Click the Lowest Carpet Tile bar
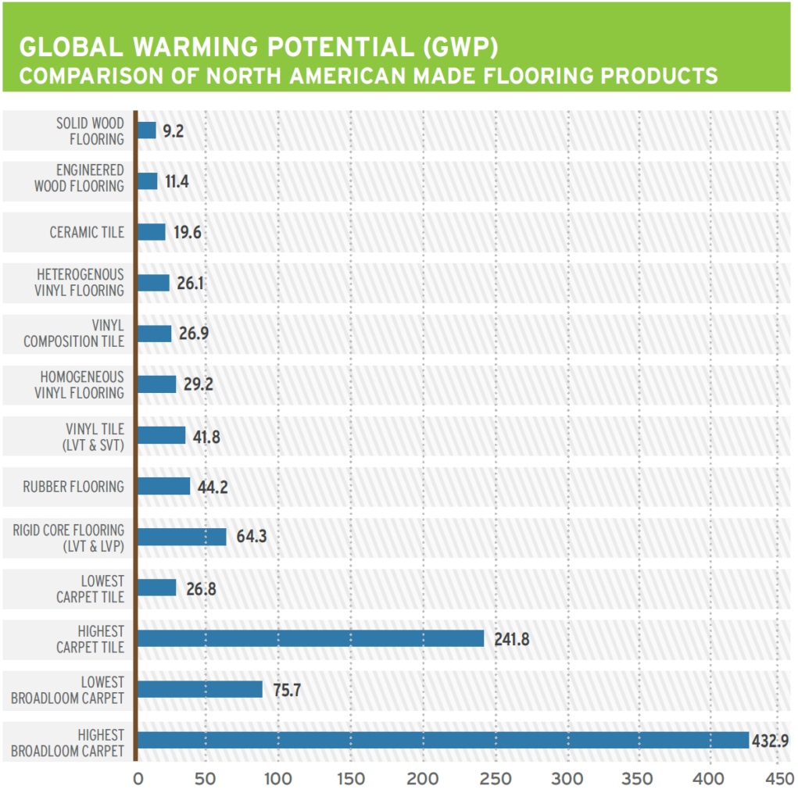Screen dimensions: 798x800 pos(157,587)
